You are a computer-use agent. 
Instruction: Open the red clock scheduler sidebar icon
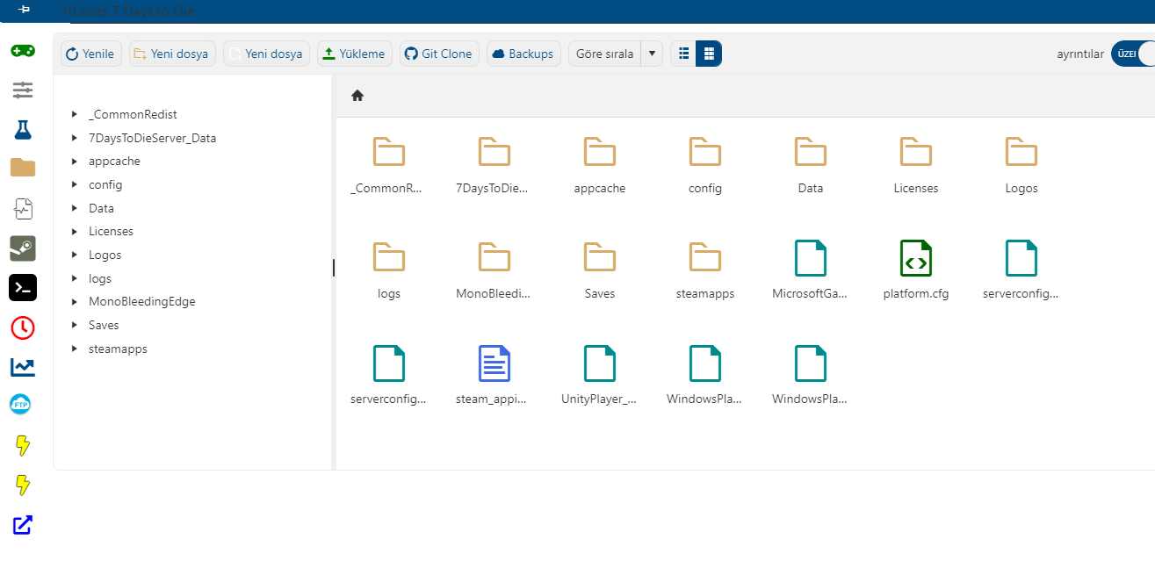tap(23, 327)
